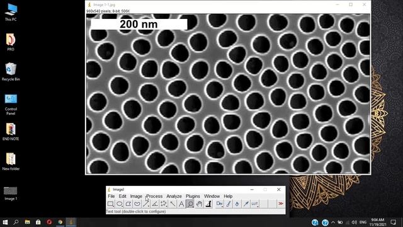Viewport: 403px width, 227px height.
Task: Open taskbar search
Action: point(16,222)
